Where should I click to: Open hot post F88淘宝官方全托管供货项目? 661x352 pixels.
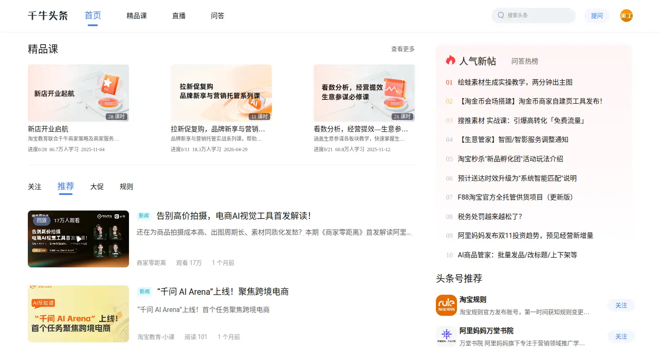516,197
